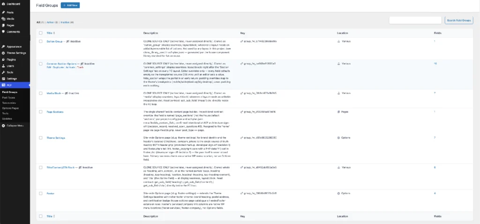The image size is (480, 224).
Task: Tick the Button Group row checkbox
Action: pos(41,41)
